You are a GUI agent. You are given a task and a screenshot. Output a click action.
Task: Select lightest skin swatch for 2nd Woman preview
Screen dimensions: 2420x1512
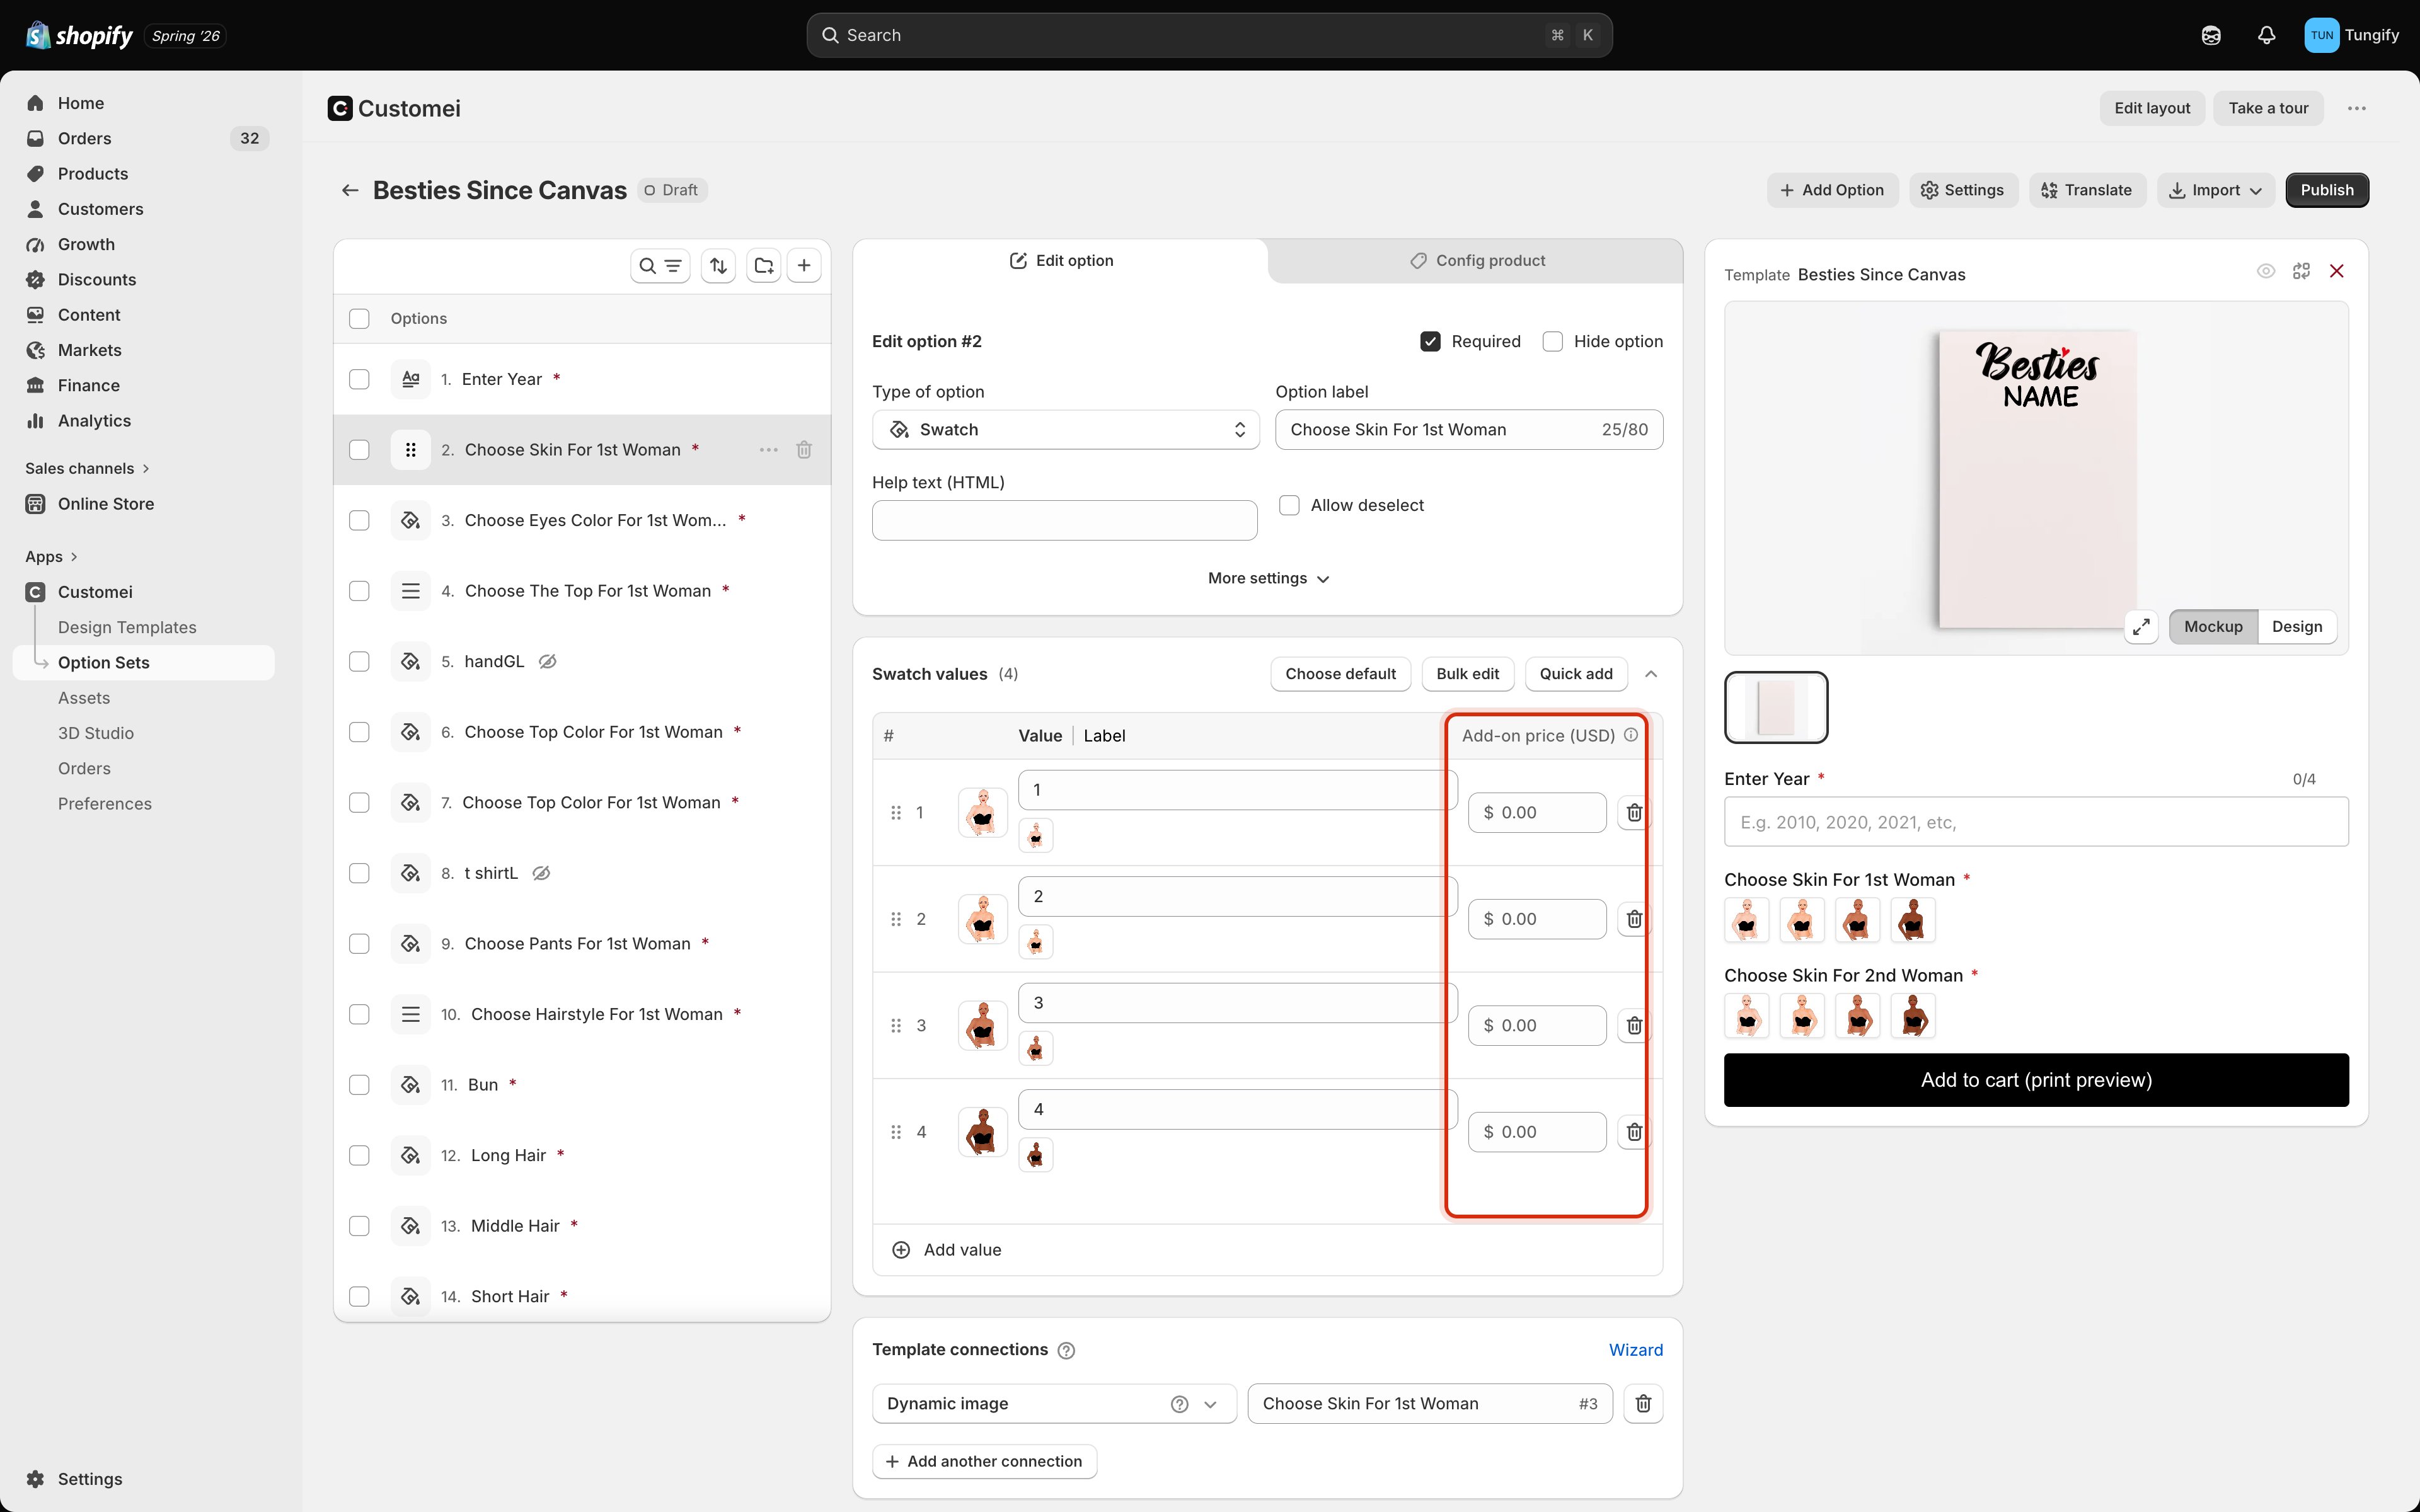coord(1747,1016)
